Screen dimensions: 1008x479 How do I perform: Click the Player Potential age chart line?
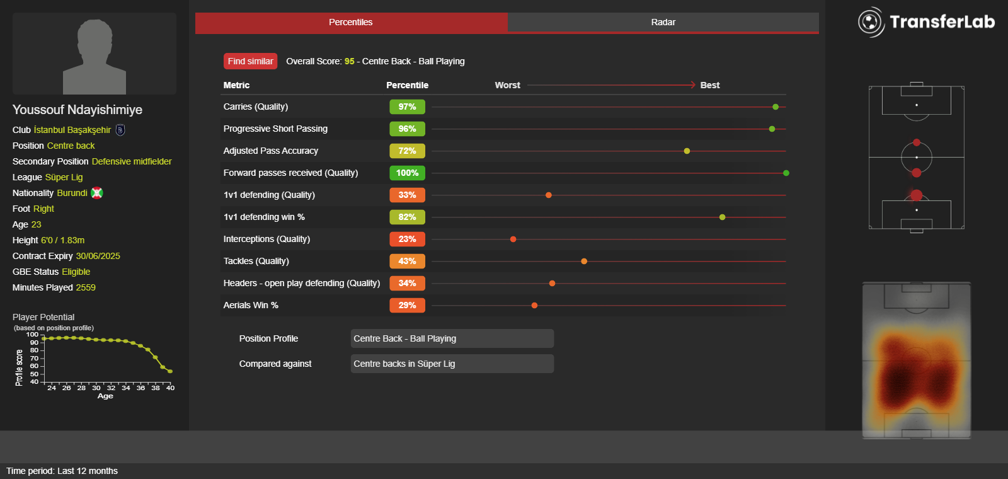[106, 350]
